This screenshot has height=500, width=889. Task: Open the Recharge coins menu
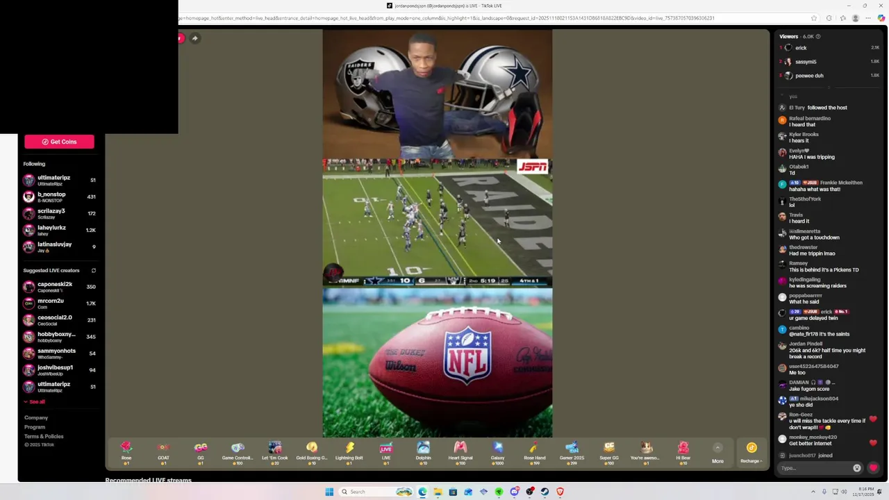coord(751,452)
